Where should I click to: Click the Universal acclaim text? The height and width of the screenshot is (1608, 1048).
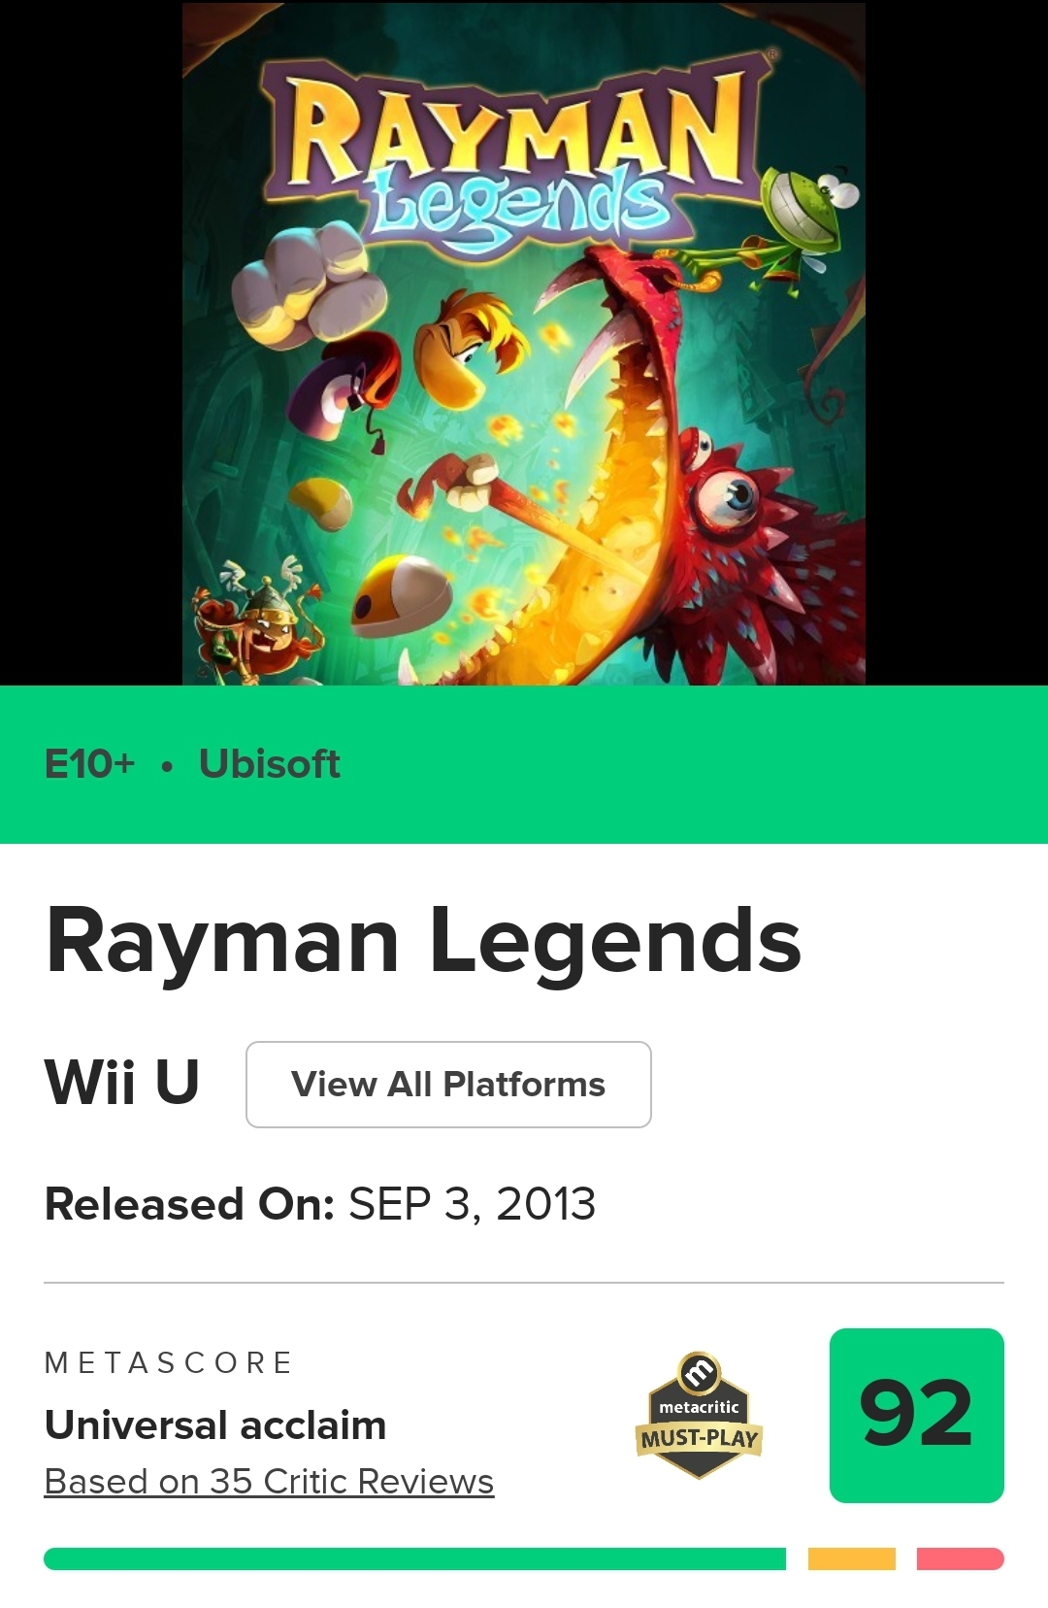pyautogui.click(x=215, y=1424)
